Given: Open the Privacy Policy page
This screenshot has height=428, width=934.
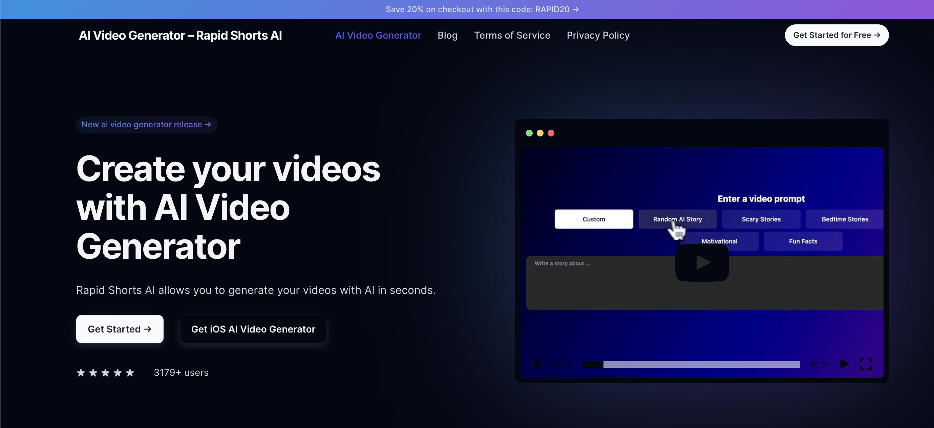Looking at the screenshot, I should (x=598, y=35).
